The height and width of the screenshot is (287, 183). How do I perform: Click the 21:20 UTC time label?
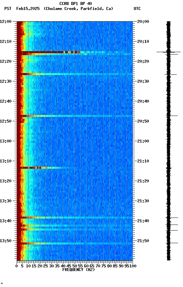[x=143, y=181]
